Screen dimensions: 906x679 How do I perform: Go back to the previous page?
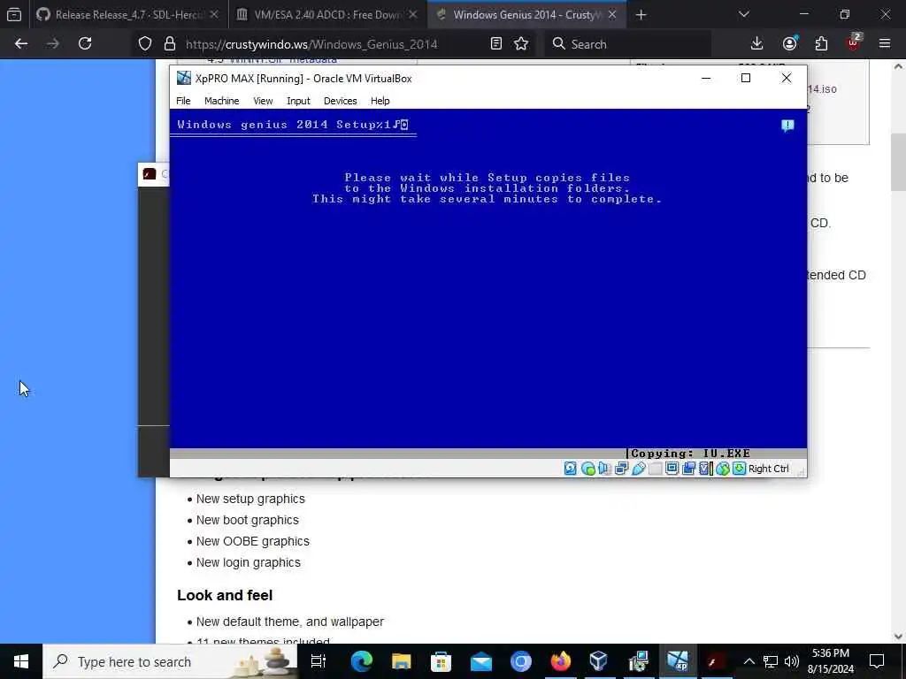(x=21, y=44)
